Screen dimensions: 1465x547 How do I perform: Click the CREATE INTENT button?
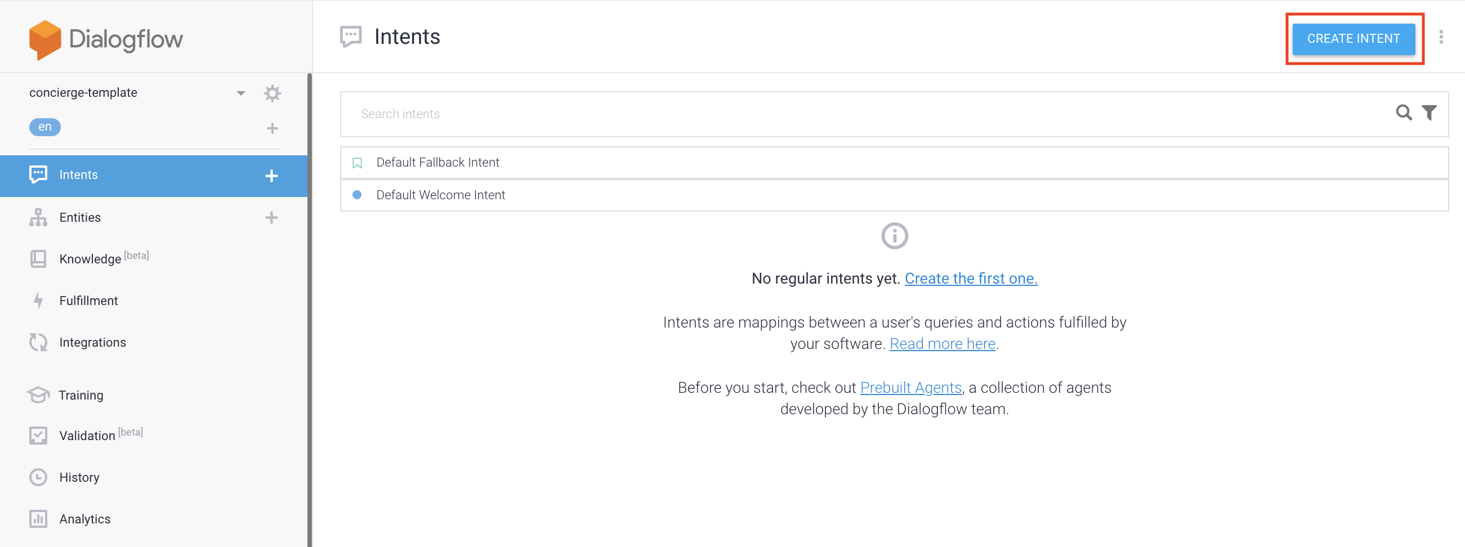pyautogui.click(x=1354, y=39)
